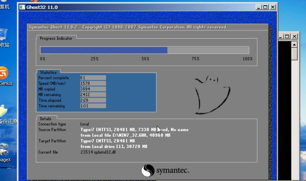The width and height of the screenshot is (306, 181).
Task: Close the background black console window
Action: 294,36
